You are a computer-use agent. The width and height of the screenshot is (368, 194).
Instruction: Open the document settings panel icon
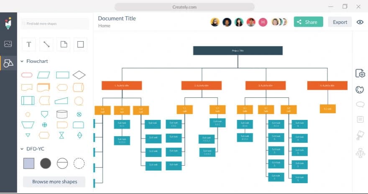pyautogui.click(x=360, y=73)
